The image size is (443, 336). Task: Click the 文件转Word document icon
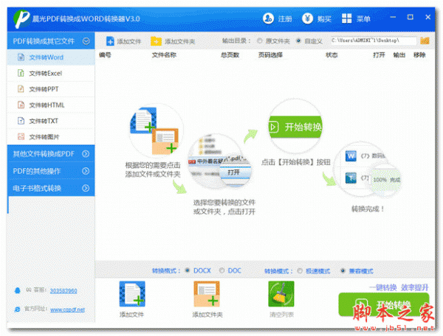[21, 57]
